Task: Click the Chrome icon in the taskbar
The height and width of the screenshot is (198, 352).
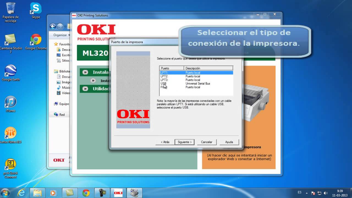Action: tap(86, 193)
